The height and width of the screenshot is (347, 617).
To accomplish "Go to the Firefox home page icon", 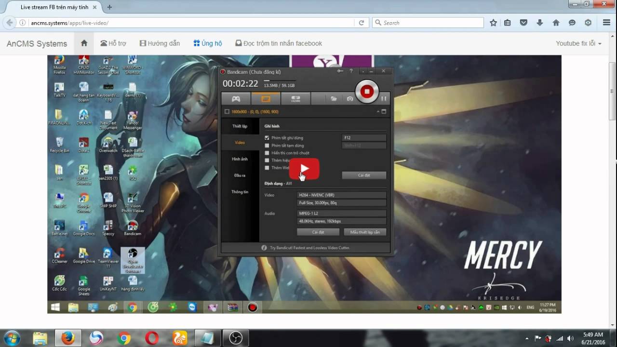I will click(556, 23).
